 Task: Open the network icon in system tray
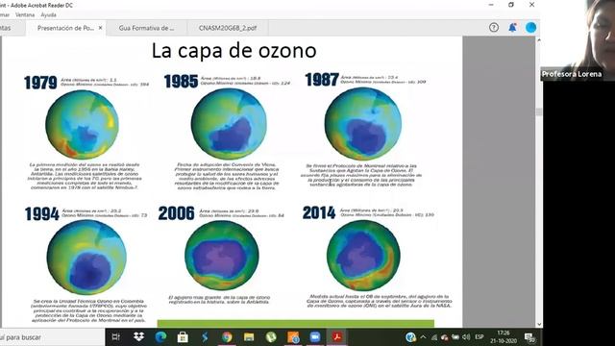tap(434, 337)
